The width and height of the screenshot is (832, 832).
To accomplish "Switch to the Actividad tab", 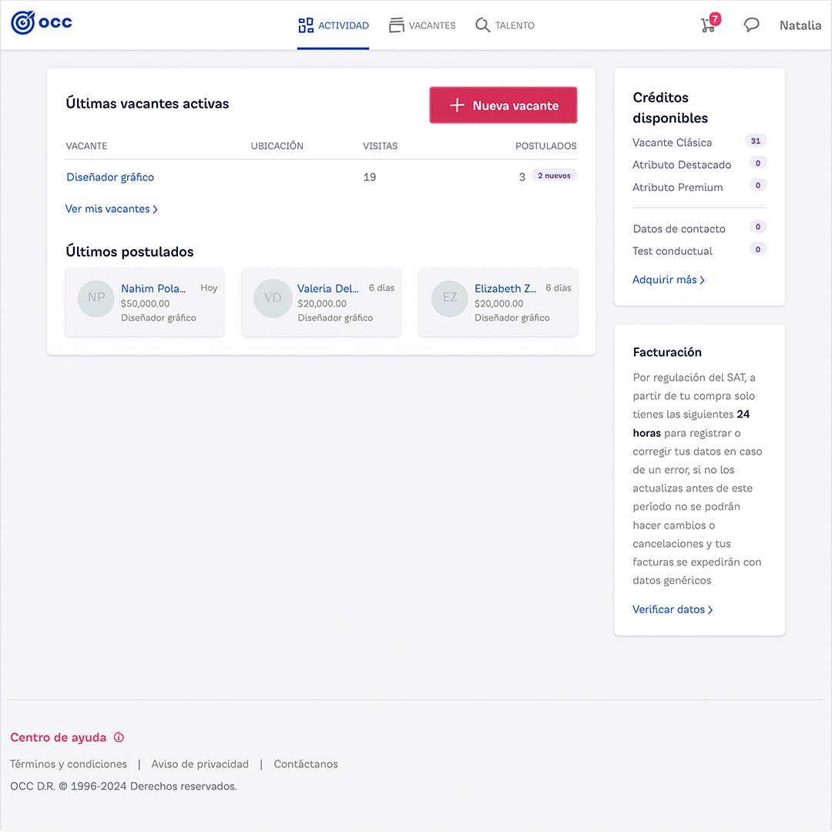I will [334, 25].
